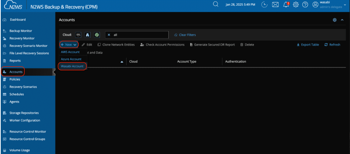Image resolution: width=350 pixels, height=154 pixels.
Task: Sort by Account Type column header
Action: pyautogui.click(x=186, y=61)
